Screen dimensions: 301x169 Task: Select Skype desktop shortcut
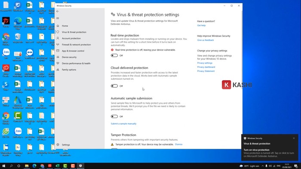[6, 85]
